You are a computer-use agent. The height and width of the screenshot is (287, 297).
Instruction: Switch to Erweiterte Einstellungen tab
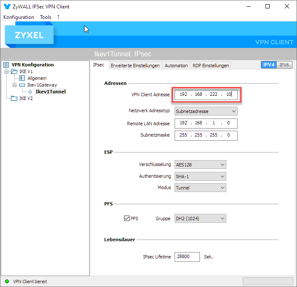coord(135,66)
